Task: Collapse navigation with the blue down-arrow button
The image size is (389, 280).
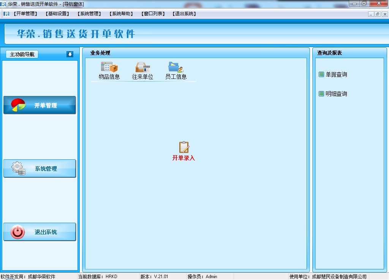Action: 70,54
